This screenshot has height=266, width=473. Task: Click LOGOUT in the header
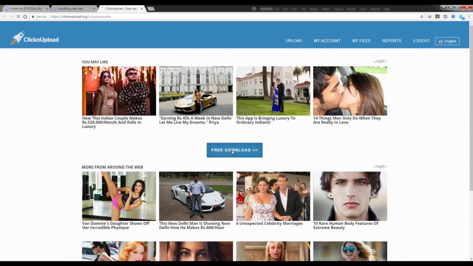coord(421,41)
